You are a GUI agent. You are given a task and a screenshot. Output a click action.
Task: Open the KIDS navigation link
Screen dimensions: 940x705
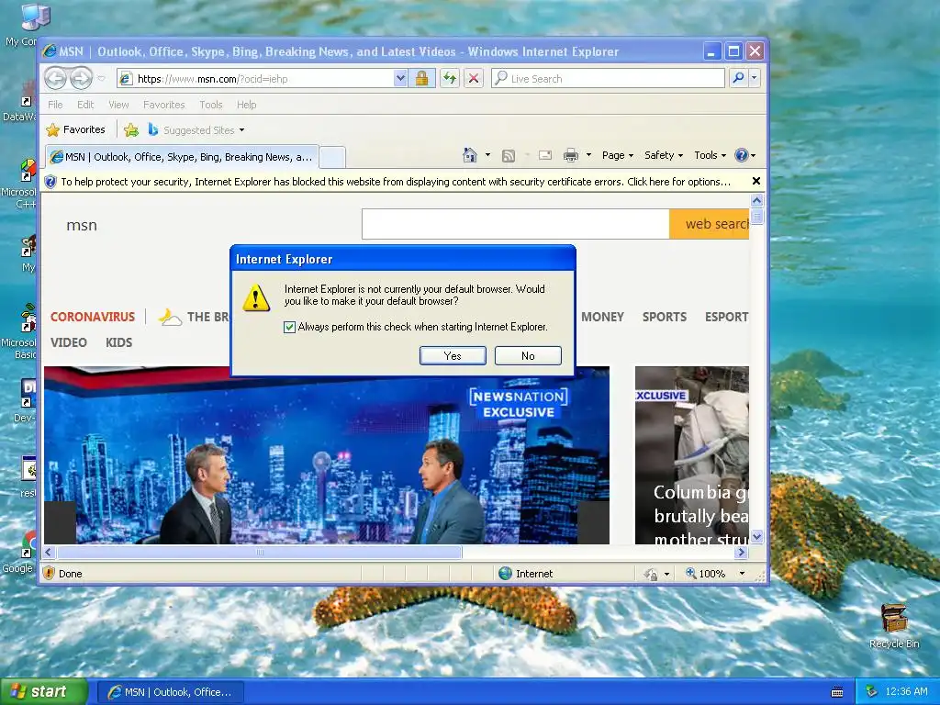[118, 342]
